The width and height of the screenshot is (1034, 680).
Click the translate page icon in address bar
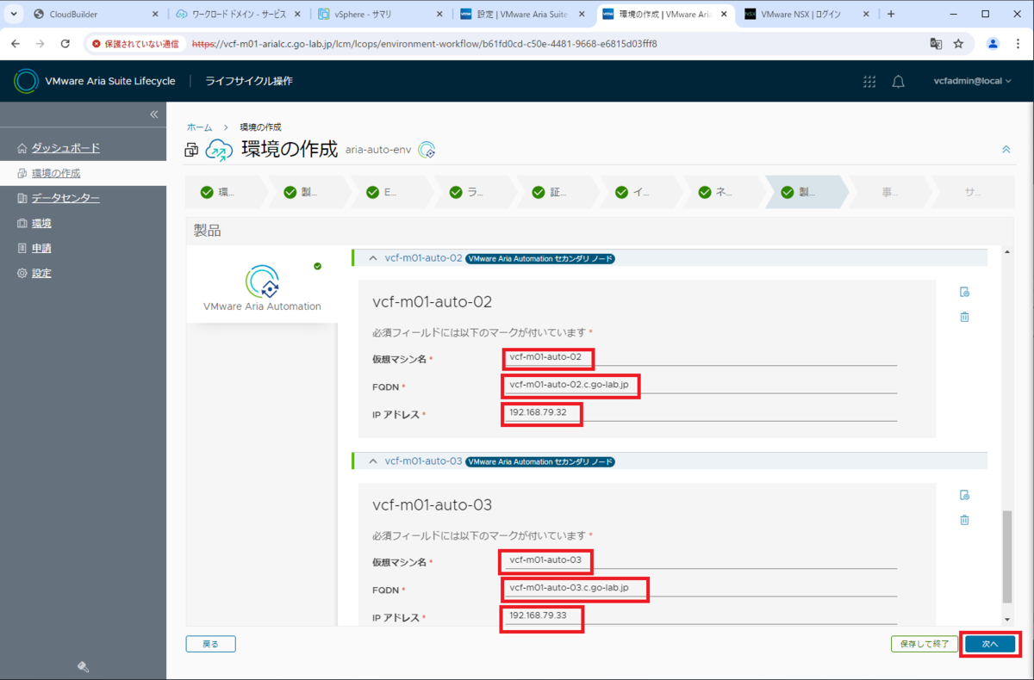point(936,43)
